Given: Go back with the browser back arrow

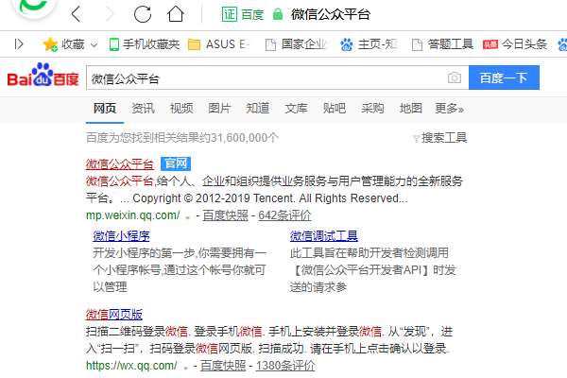Looking at the screenshot, I should click(76, 14).
